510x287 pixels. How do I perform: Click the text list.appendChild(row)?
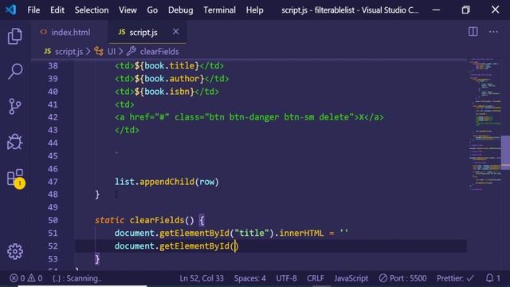(167, 182)
